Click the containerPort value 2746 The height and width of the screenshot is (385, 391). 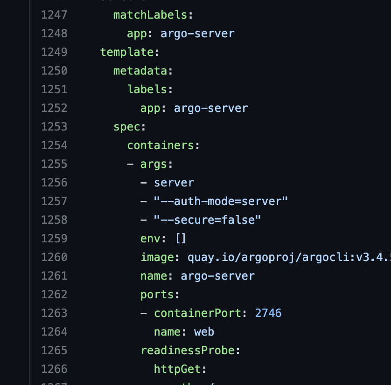coord(268,313)
